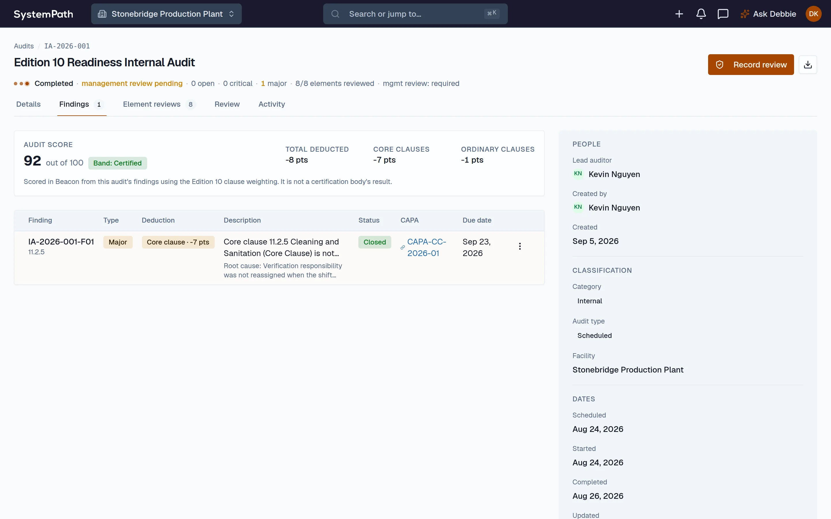Screen dimensions: 831x519
Task: Click the Closed status badge
Action: click(375, 242)
